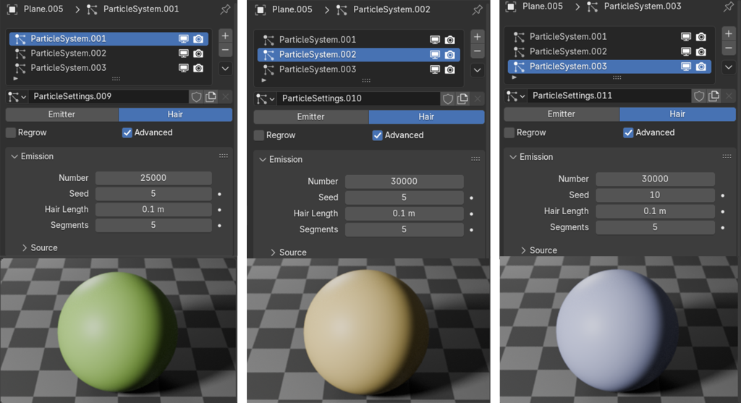The width and height of the screenshot is (741, 403).
Task: Uncheck Advanced in the ParticleSettings.010 panel
Action: coord(377,135)
